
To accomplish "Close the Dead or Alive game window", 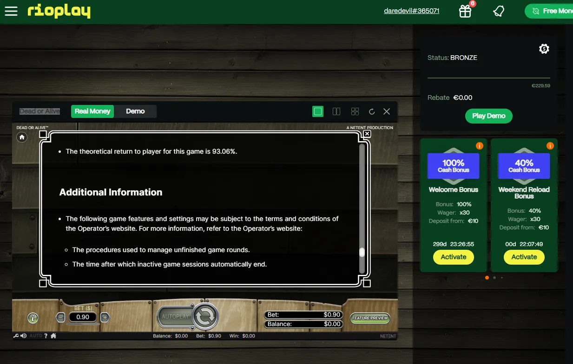I will point(387,111).
